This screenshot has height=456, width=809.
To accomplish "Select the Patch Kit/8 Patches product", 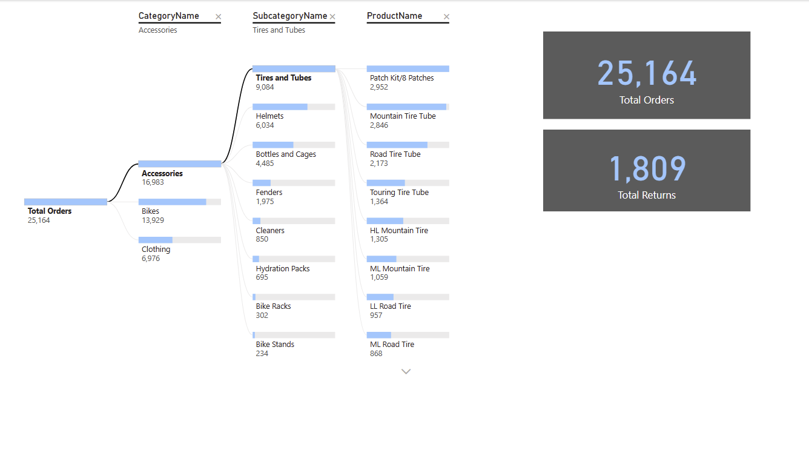I will tap(408, 78).
